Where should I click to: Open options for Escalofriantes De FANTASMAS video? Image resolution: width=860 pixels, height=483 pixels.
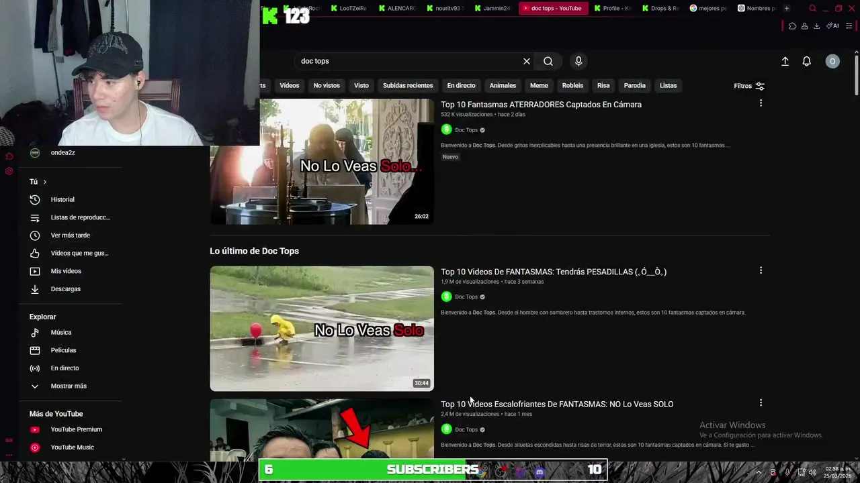point(761,402)
